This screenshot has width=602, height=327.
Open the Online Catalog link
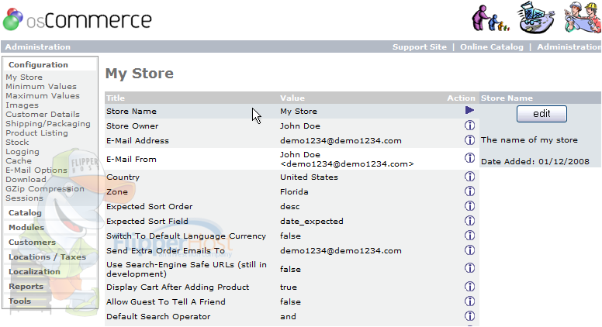point(491,46)
